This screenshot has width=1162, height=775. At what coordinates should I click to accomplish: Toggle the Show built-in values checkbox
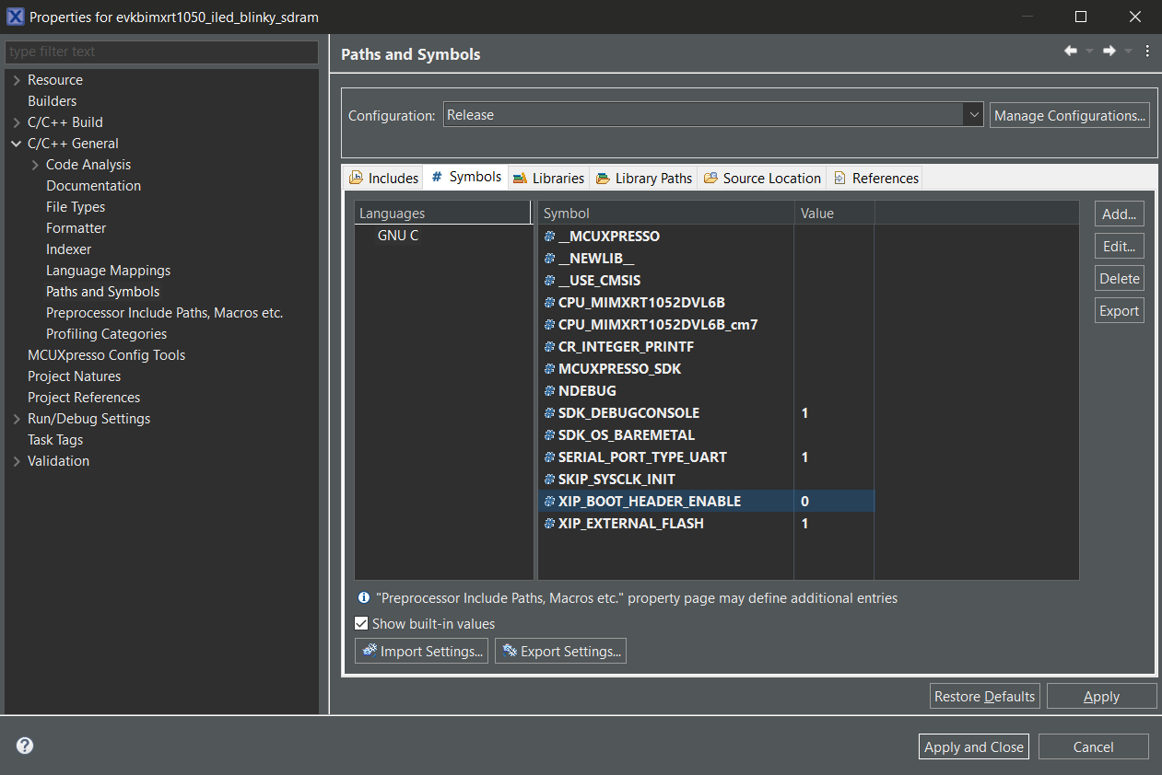(x=361, y=623)
